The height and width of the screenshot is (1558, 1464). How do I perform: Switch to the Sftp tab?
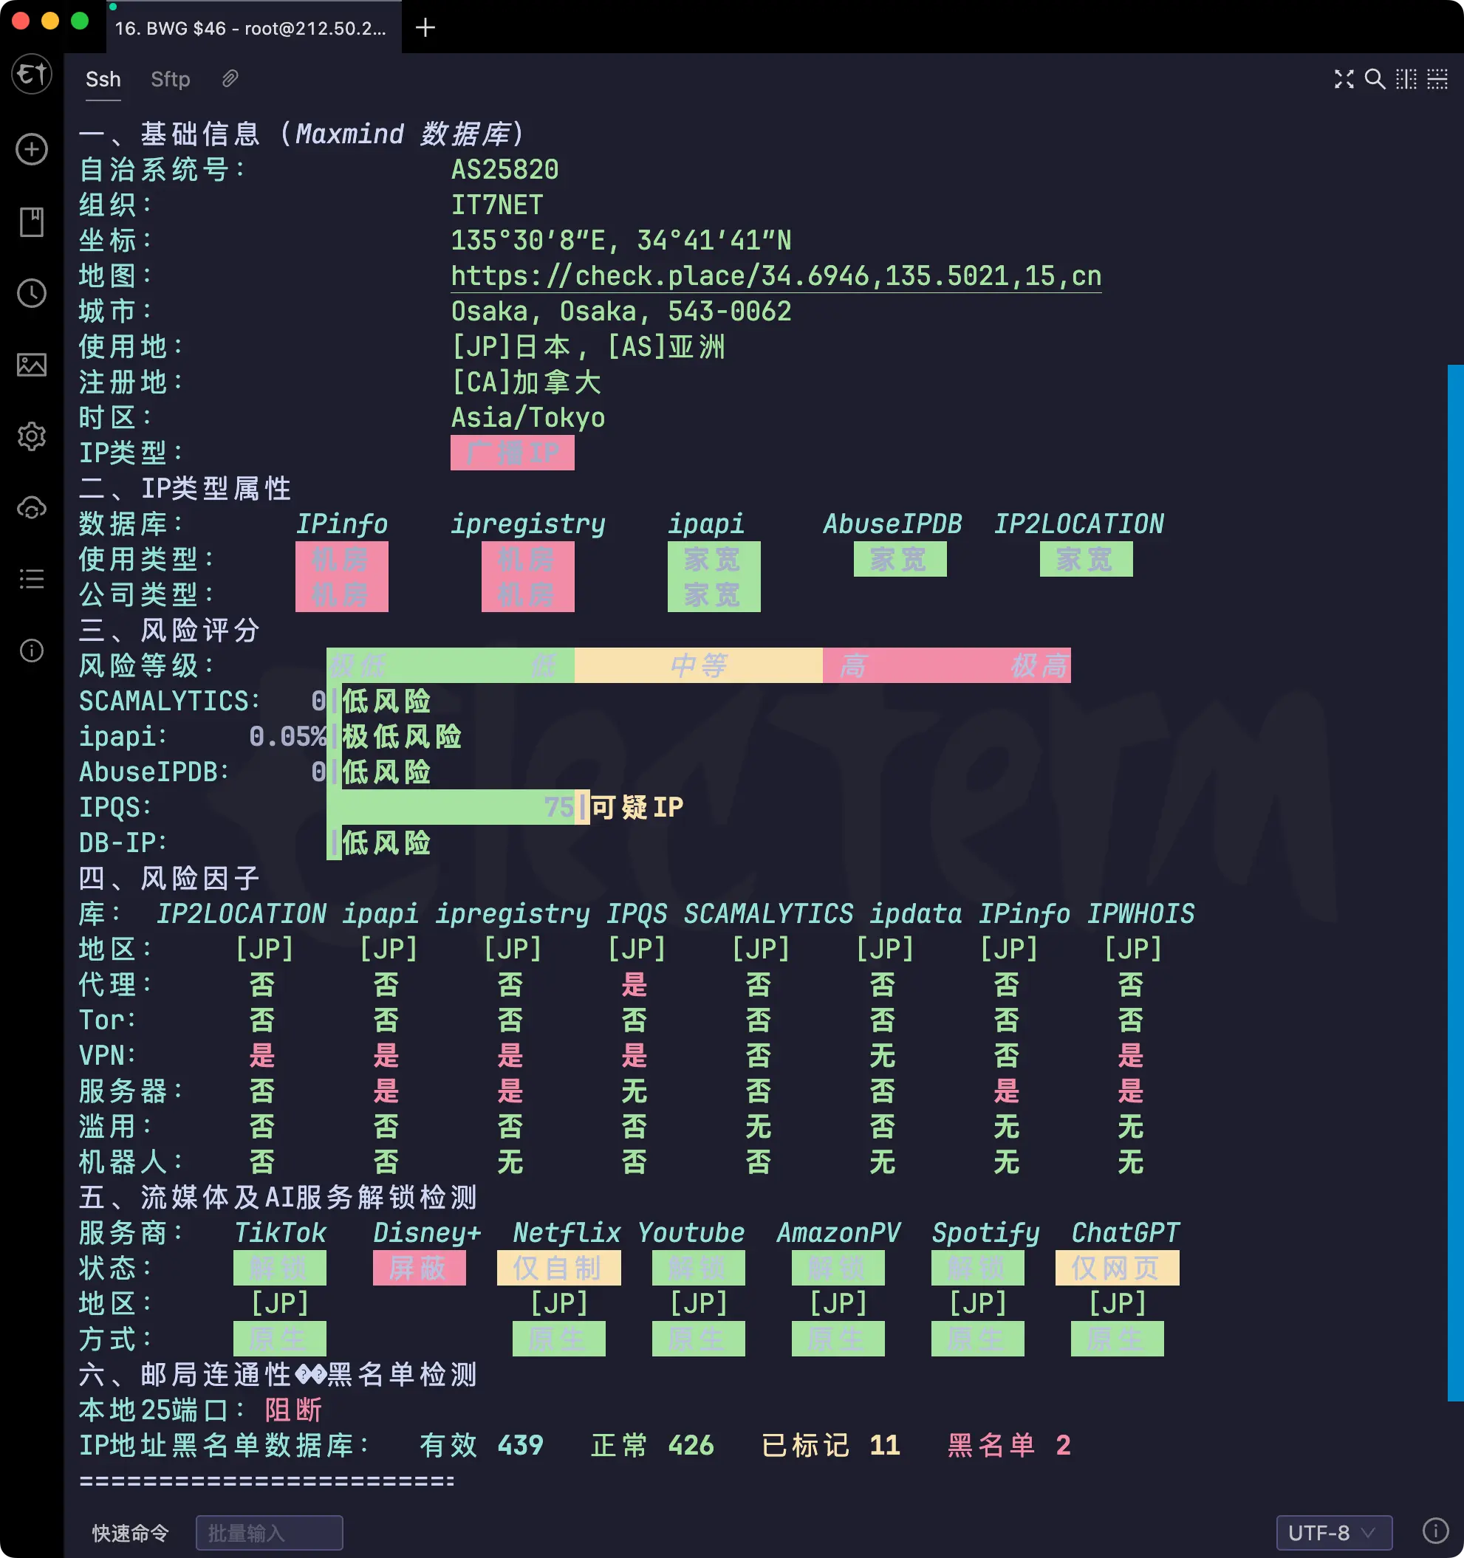tap(170, 79)
